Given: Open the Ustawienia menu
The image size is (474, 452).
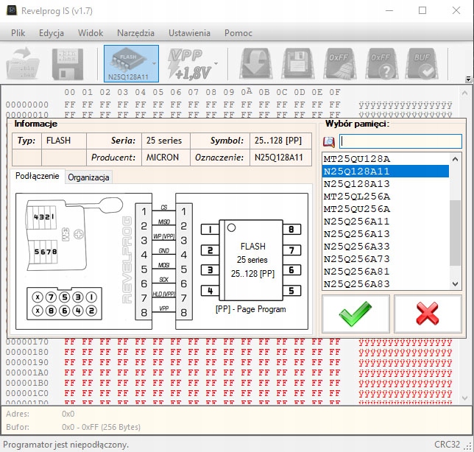Looking at the screenshot, I should (x=189, y=33).
